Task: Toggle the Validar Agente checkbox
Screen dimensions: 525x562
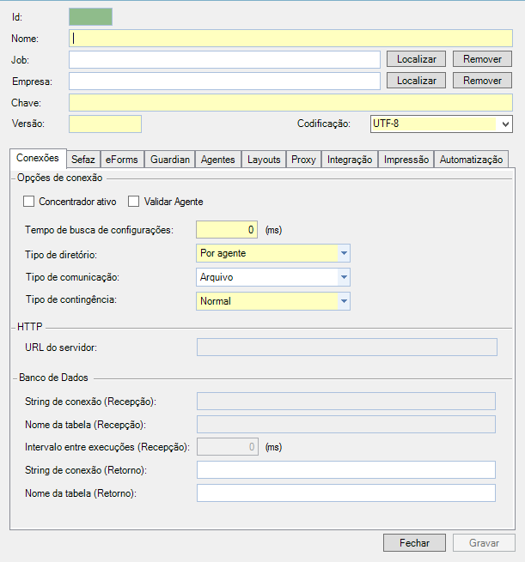Action: click(x=134, y=202)
